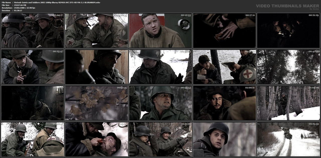Select the dry leaves thumbnail at 00:51:35
Image resolution: width=321 pixels, height=158 pixels.
pos(97,103)
